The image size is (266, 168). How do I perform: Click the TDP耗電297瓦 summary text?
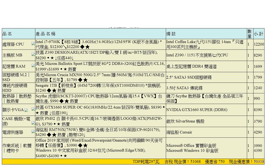point(146,162)
